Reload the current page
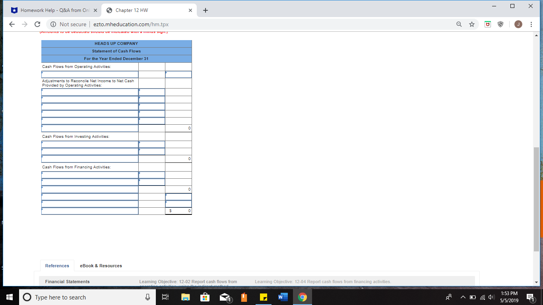 [37, 24]
